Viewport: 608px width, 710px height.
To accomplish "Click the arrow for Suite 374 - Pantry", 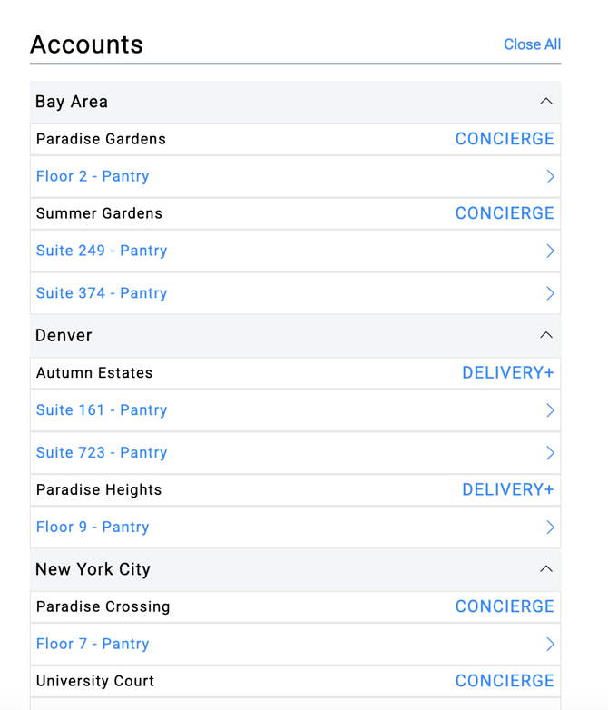I will 549,293.
